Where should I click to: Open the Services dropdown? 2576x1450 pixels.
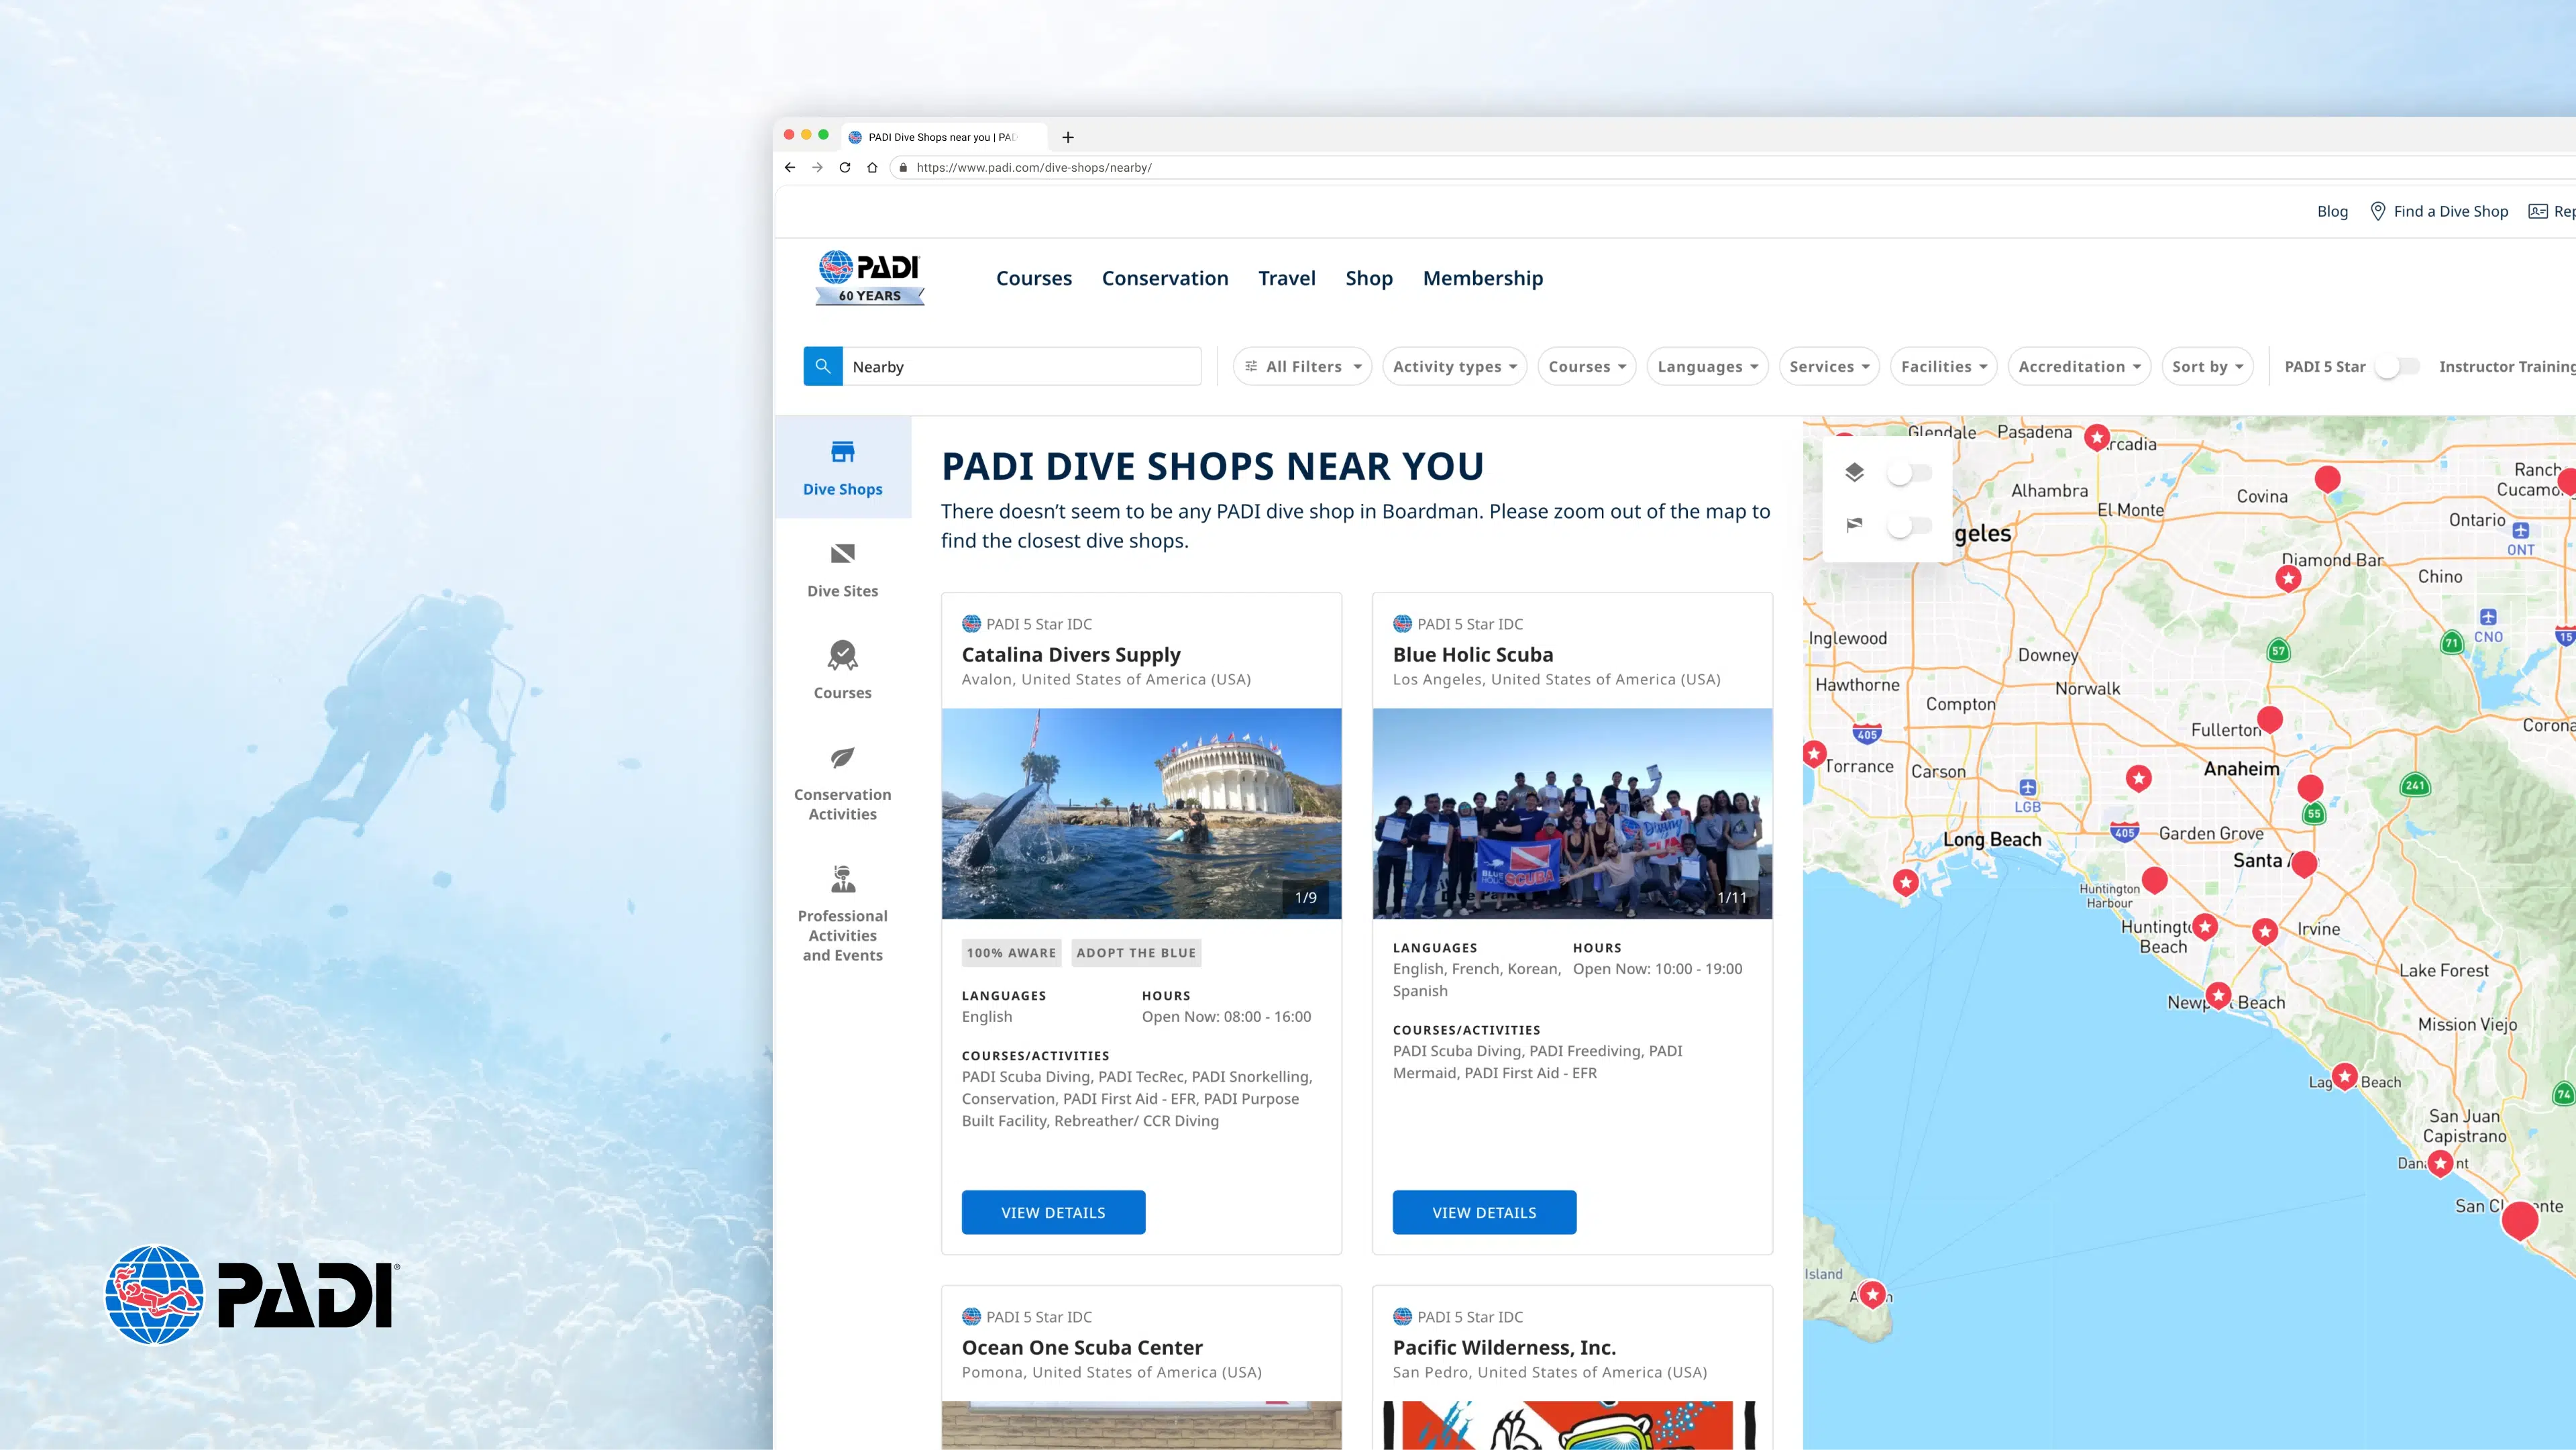click(x=1829, y=367)
